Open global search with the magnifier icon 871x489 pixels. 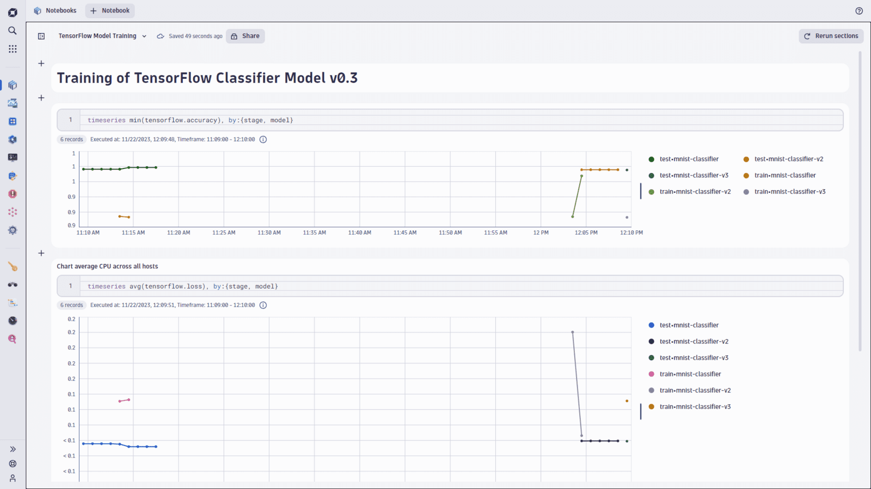click(x=13, y=30)
